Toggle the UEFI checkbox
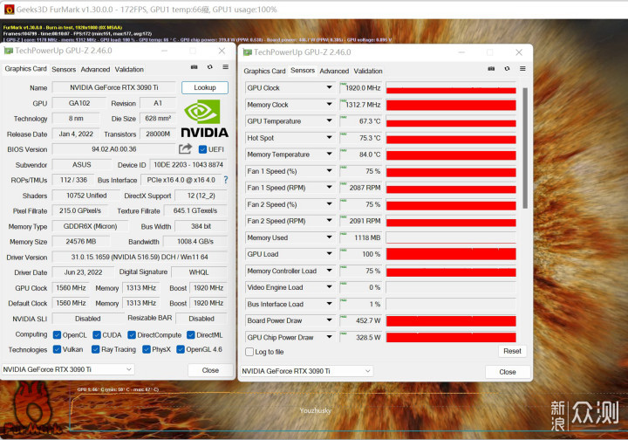Image resolution: width=628 pixels, height=440 pixels. 202,149
